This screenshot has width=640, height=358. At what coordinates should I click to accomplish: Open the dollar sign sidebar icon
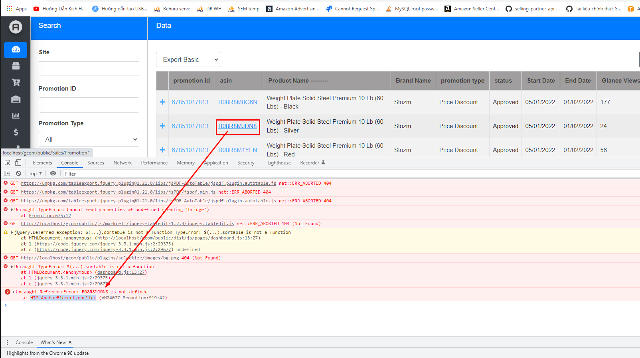[x=16, y=132]
